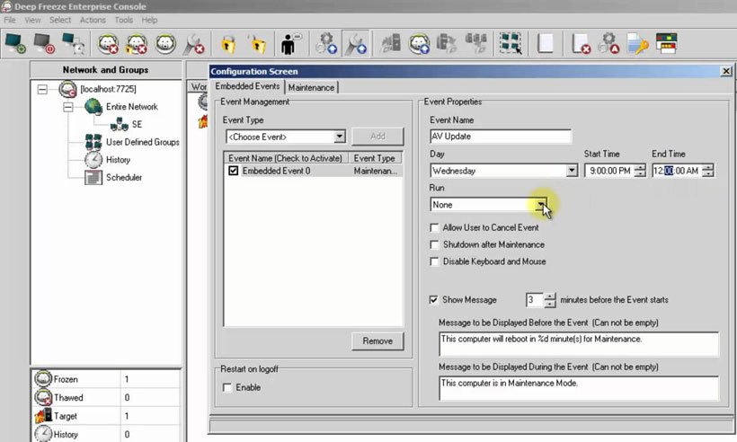The width and height of the screenshot is (737, 442).
Task: Open the Actions menu
Action: tap(93, 20)
